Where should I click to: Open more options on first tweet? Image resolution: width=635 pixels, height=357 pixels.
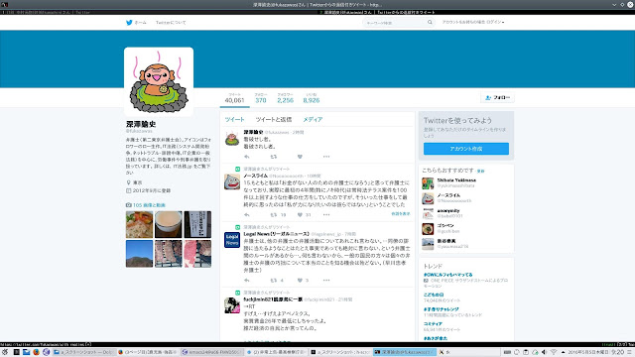[326, 157]
